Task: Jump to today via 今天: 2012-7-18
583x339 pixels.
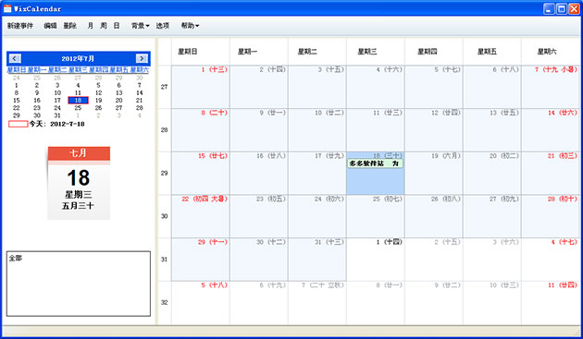Action: [56, 124]
